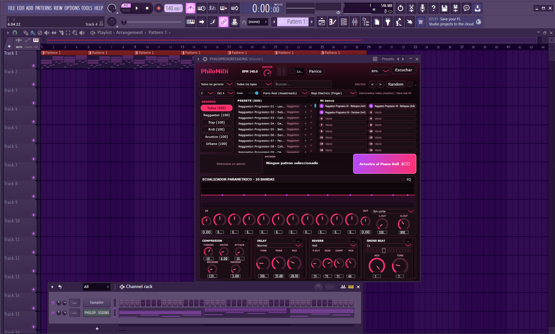Open the Sin corte filter dropdown
This screenshot has width=555, height=334.
click(393, 211)
